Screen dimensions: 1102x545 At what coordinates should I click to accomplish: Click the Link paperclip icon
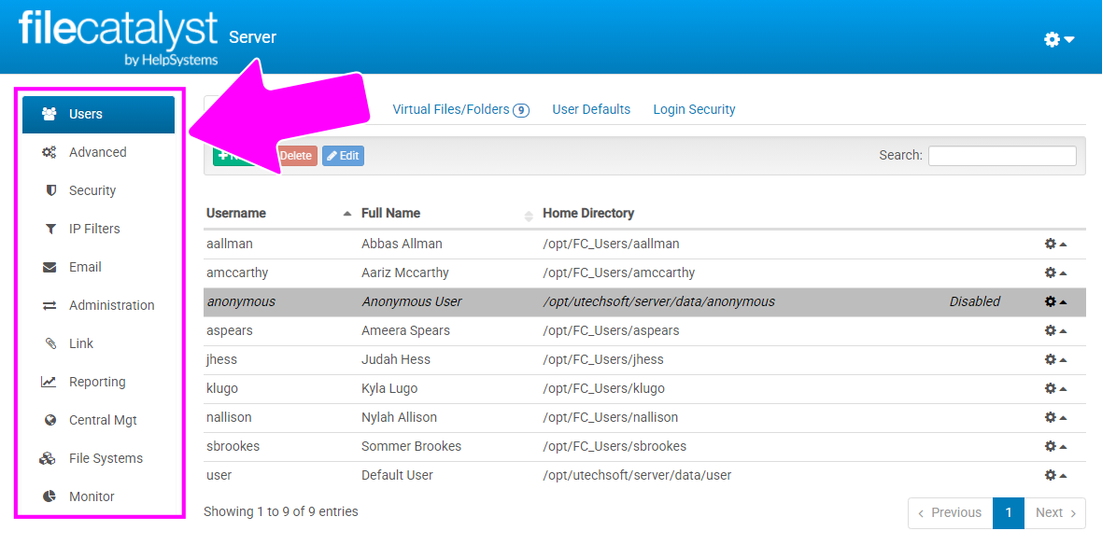pos(49,343)
